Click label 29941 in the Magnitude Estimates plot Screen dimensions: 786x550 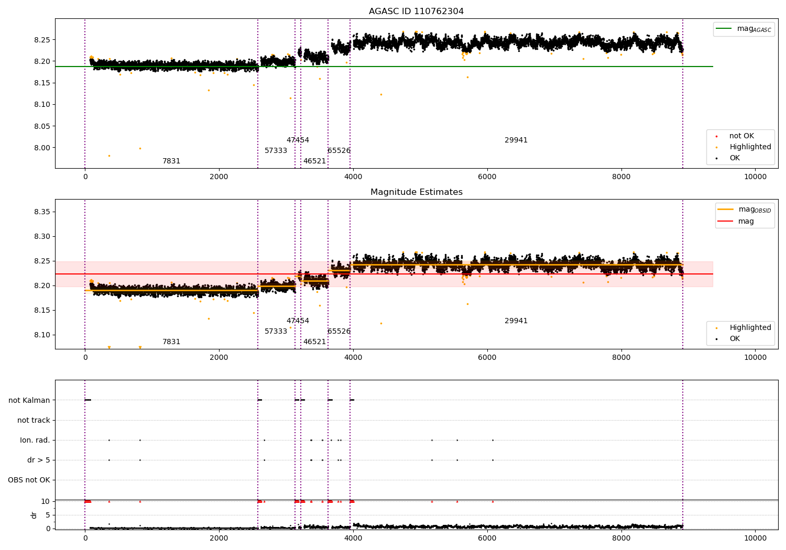click(516, 321)
